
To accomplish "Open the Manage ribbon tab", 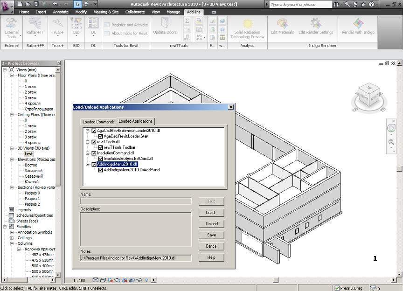I will point(173,12).
